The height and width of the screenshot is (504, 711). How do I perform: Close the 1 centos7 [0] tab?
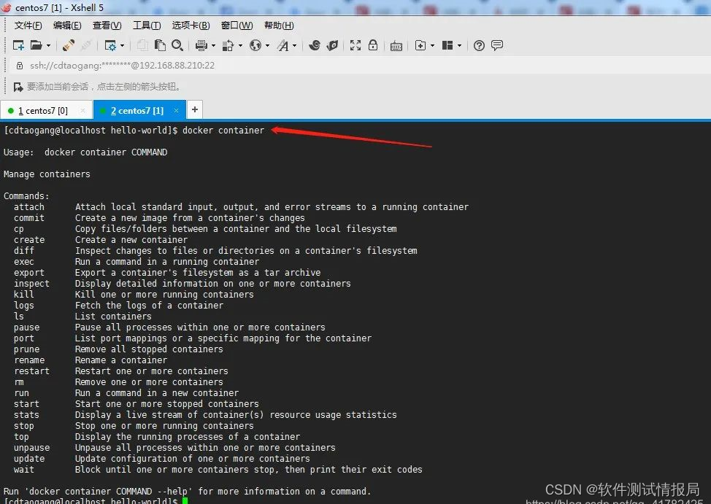82,111
